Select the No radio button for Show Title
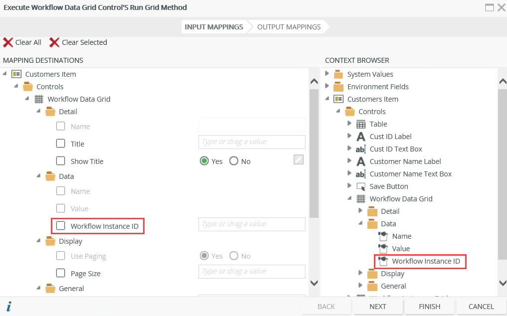Image resolution: width=507 pixels, height=316 pixels. (x=233, y=161)
